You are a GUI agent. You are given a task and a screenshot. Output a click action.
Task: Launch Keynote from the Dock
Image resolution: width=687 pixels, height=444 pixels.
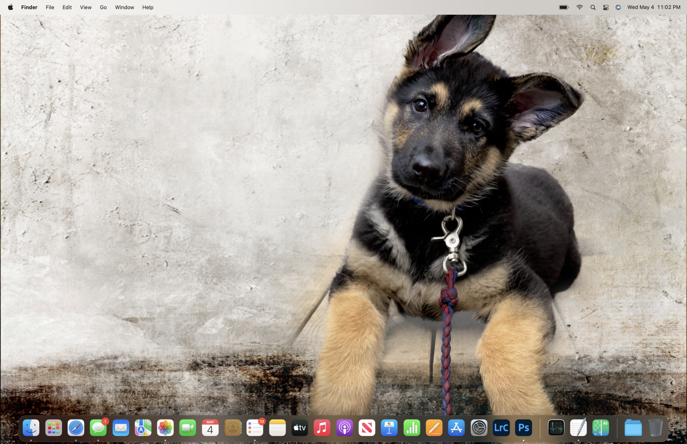[x=389, y=428]
